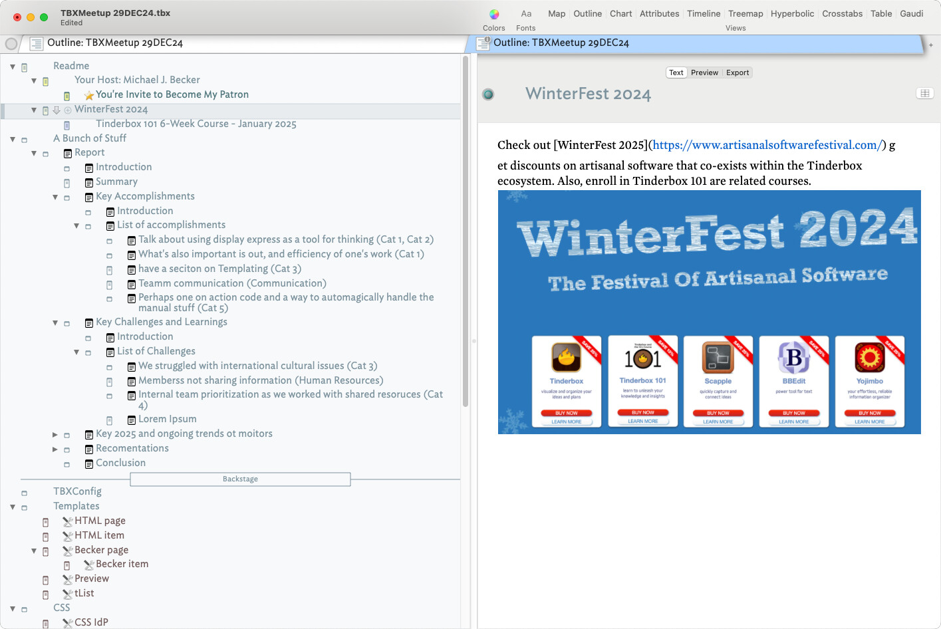Collapse the WinterFest 2024 note
This screenshot has height=629, width=941.
tap(34, 110)
